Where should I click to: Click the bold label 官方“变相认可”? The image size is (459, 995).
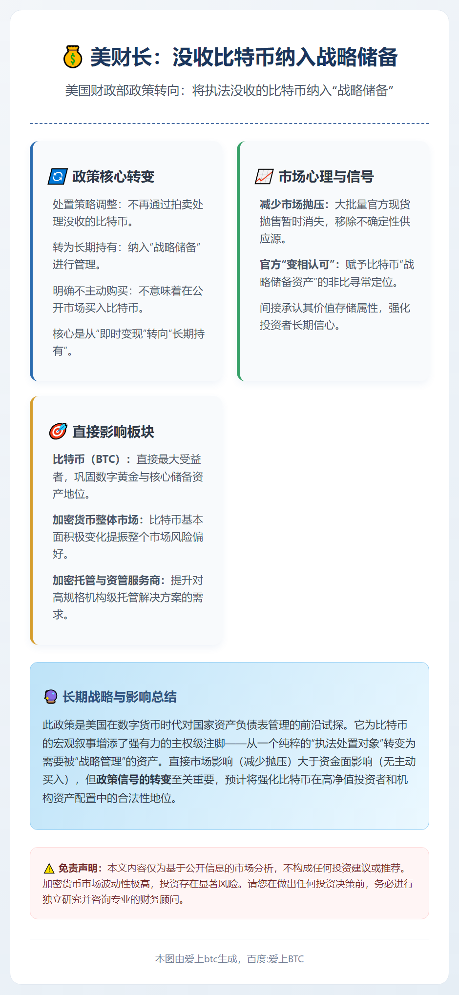point(300,265)
